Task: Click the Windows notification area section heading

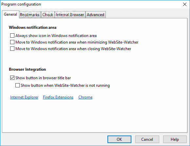Action: 33,27
